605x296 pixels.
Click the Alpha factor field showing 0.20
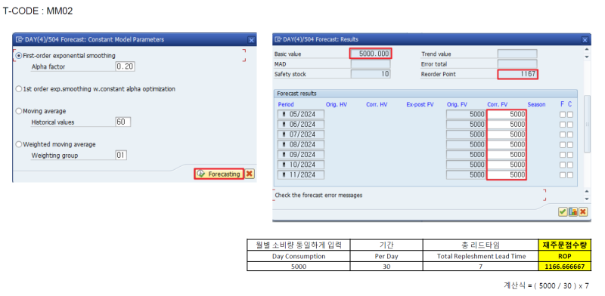125,66
